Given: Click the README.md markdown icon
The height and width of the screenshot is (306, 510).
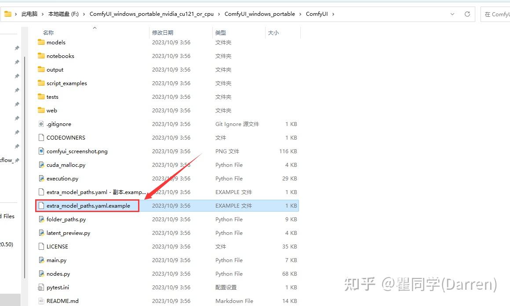Looking at the screenshot, I should tap(41, 301).
